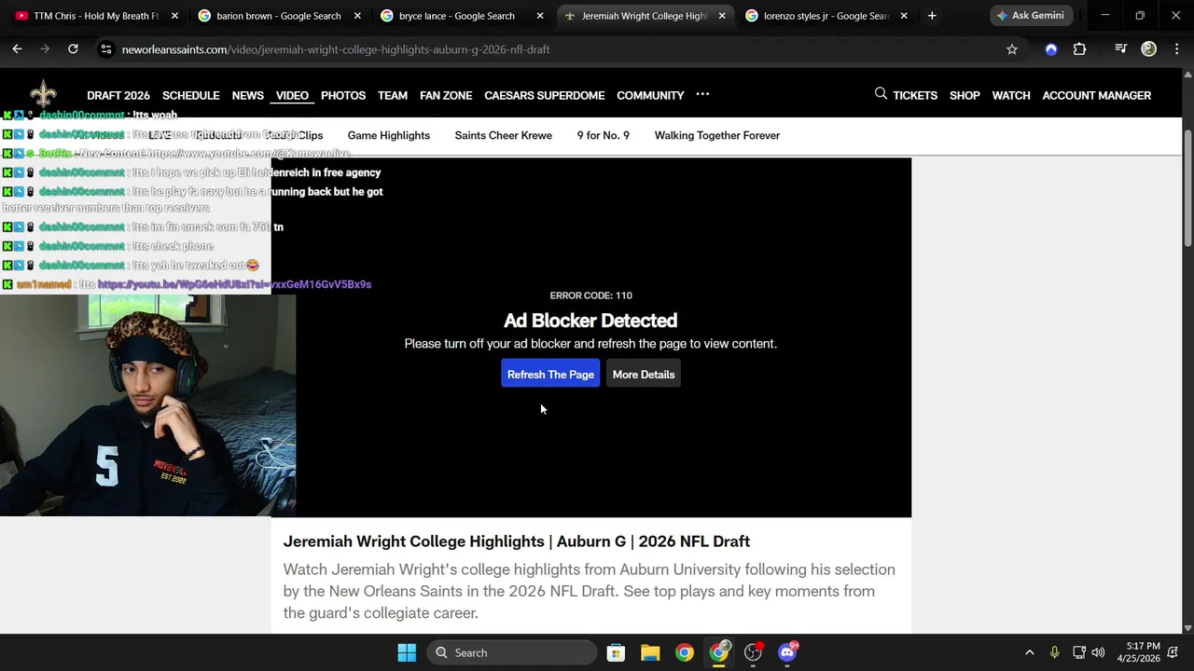Close the barion brown tab
Screen dimensions: 1194x671
pyautogui.click(x=357, y=16)
